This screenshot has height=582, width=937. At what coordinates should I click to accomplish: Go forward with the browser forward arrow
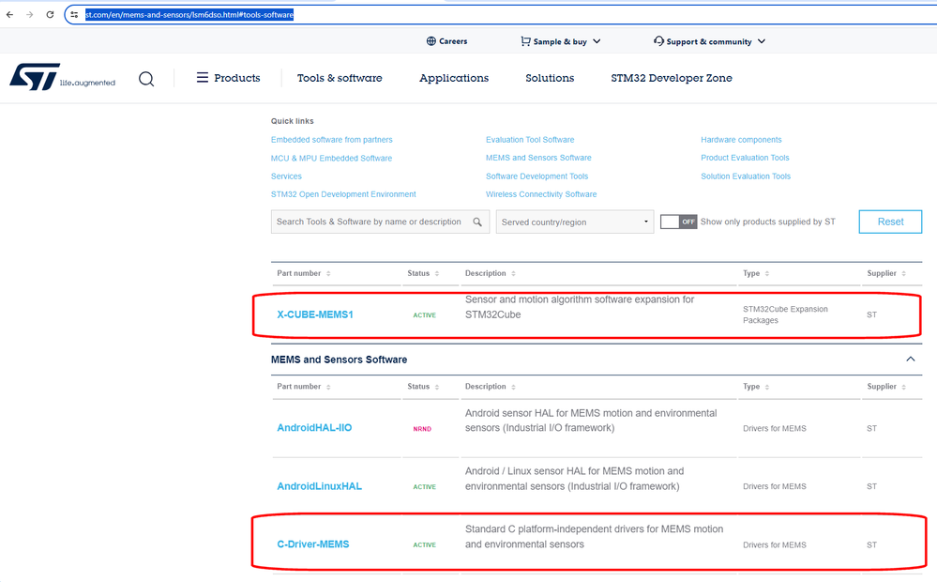29,14
